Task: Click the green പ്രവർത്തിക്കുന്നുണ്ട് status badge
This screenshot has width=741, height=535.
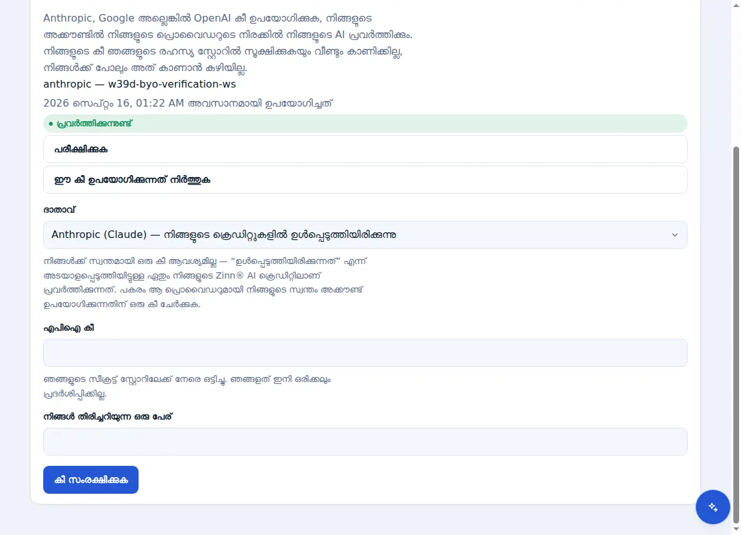Action: point(365,124)
